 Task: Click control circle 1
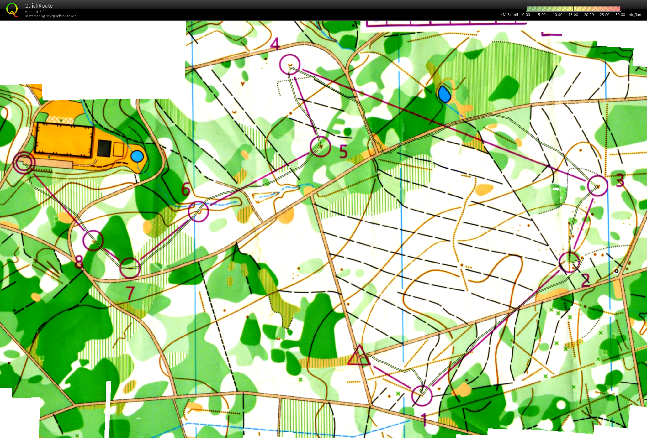point(422,396)
